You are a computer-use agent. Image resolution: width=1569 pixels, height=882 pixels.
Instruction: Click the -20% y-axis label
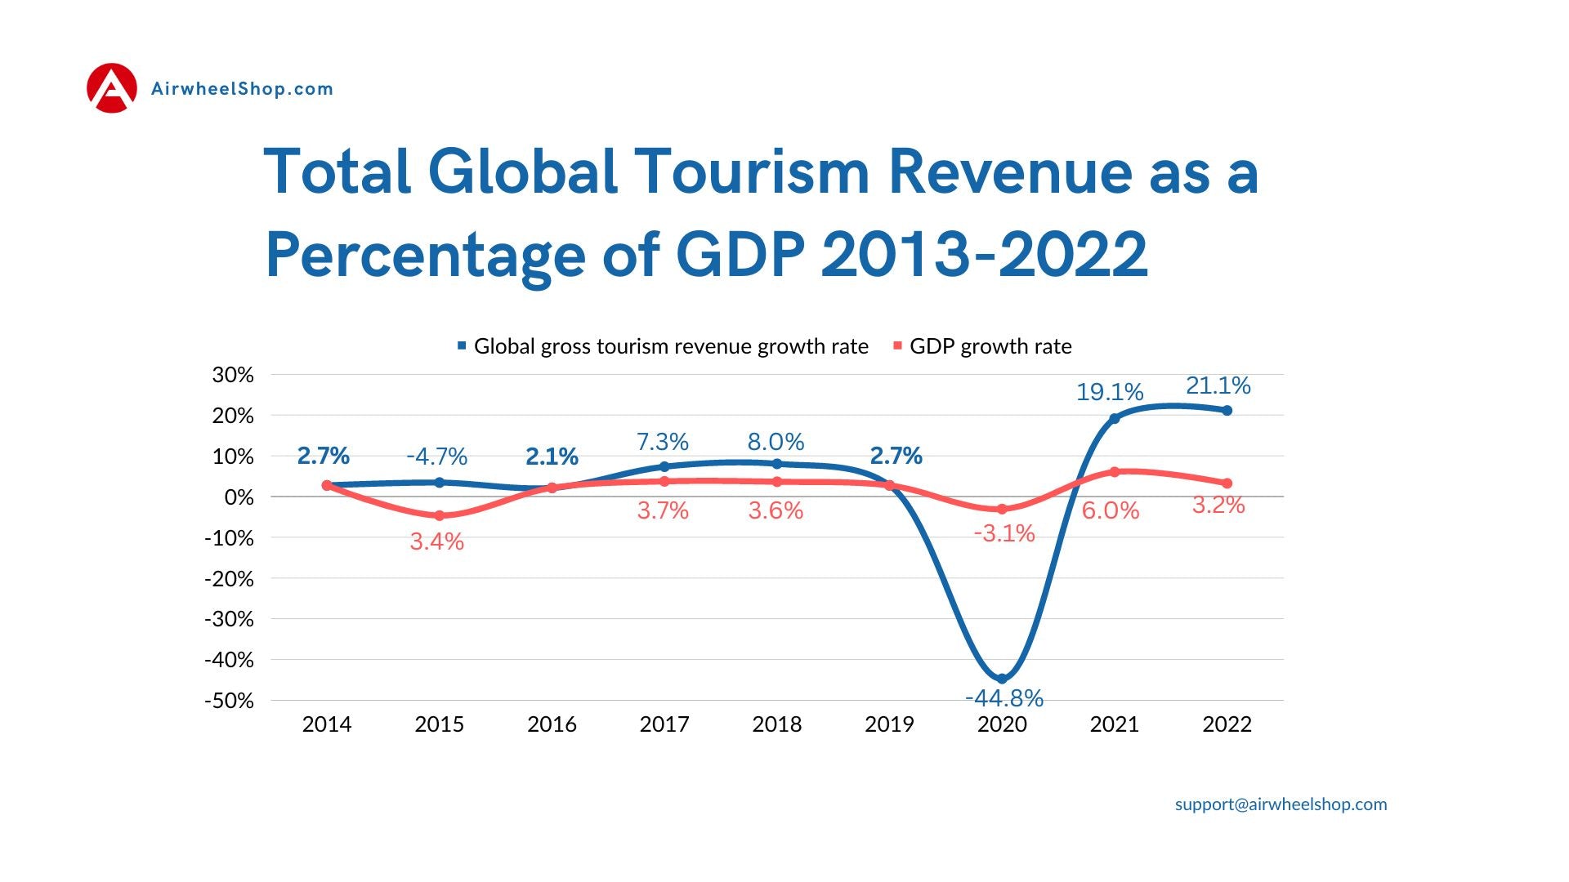pos(229,579)
